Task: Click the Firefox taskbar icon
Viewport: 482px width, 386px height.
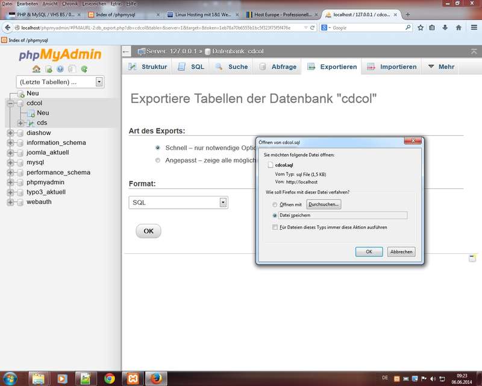Action: click(156, 379)
